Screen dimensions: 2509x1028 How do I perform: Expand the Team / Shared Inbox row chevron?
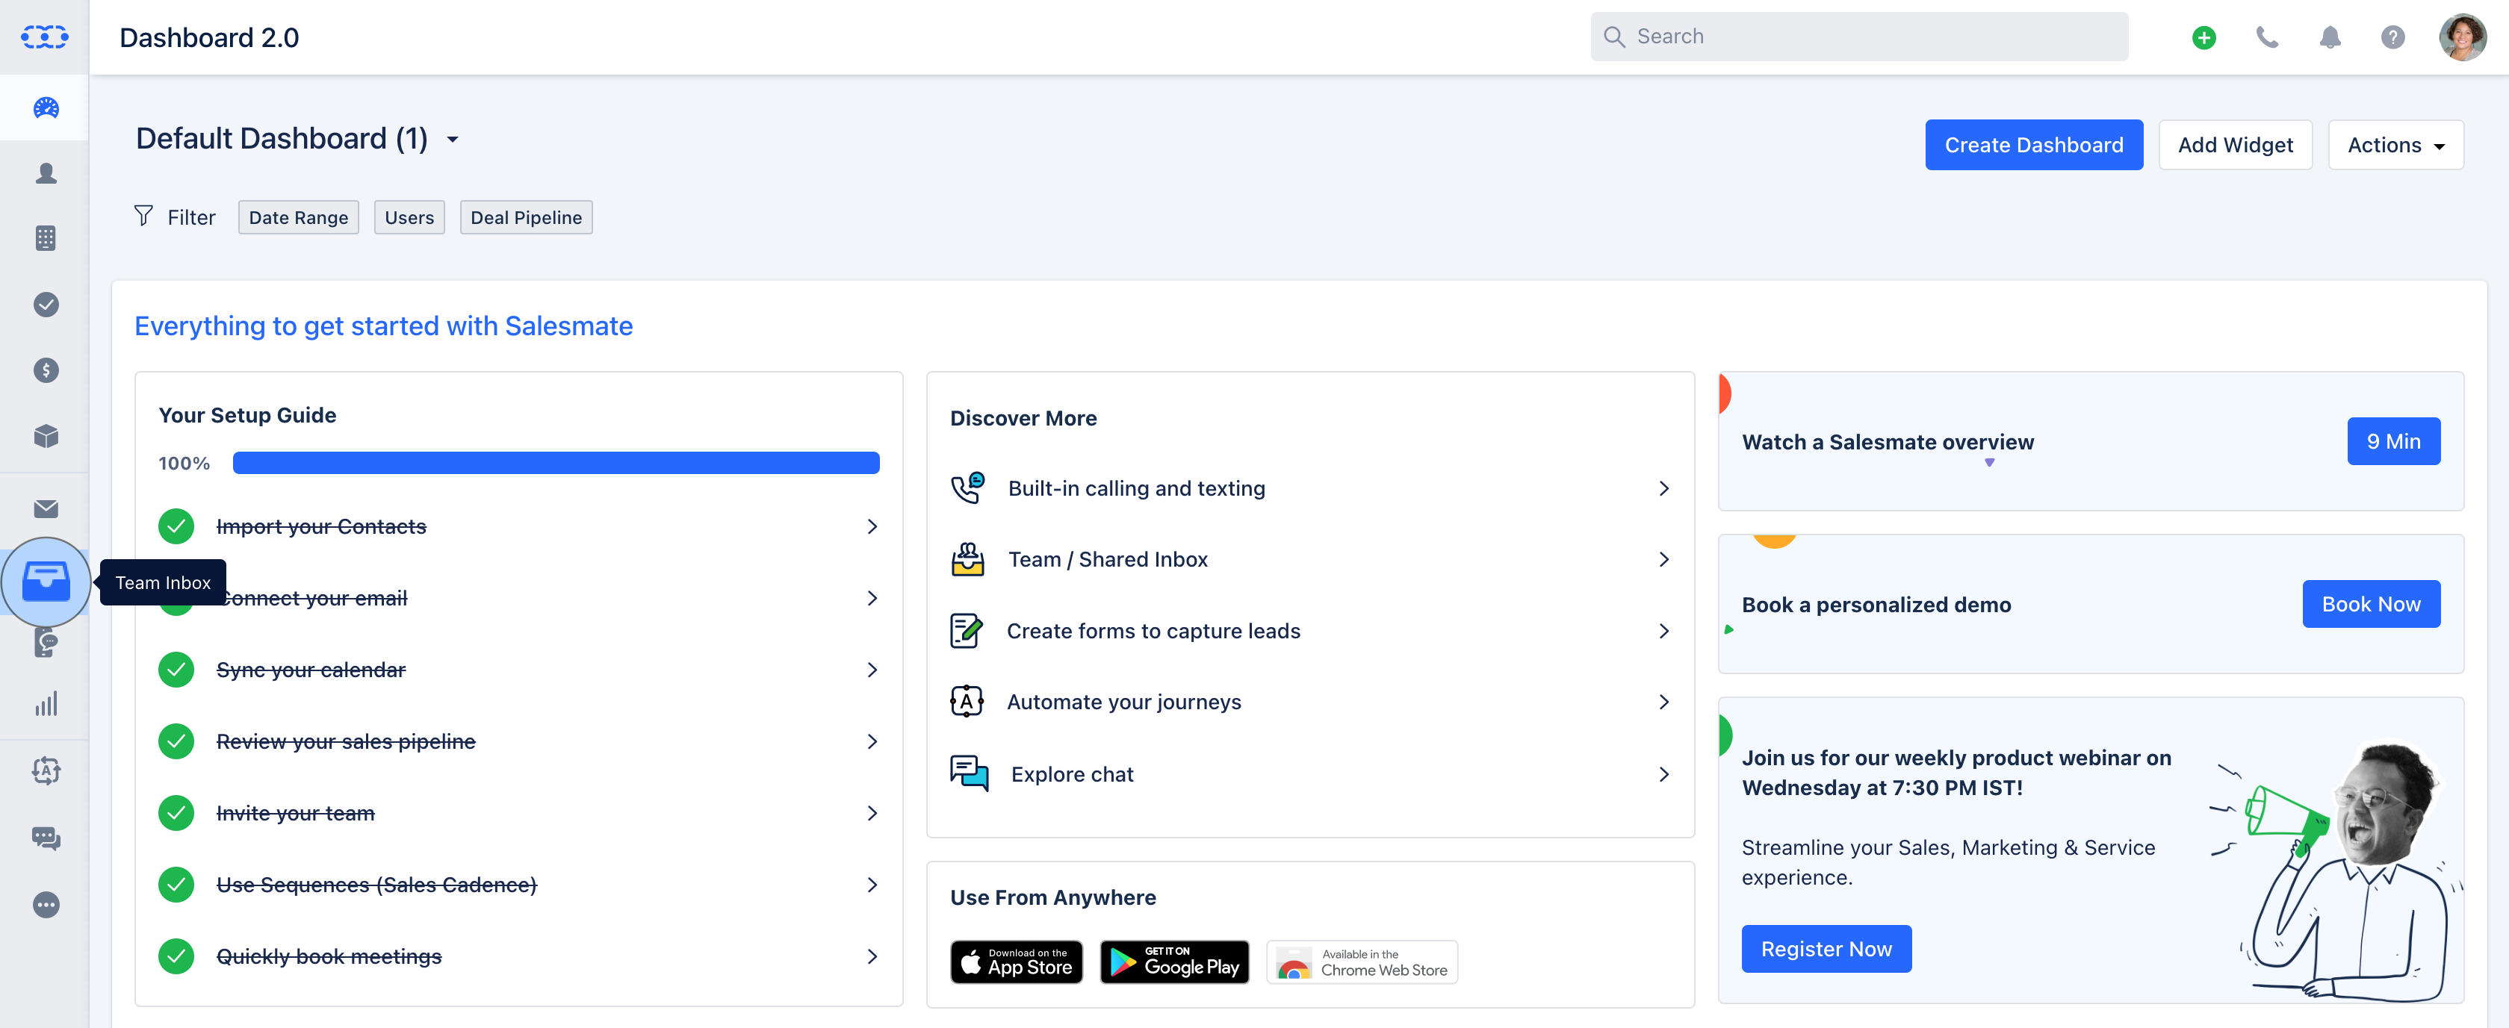tap(1663, 558)
